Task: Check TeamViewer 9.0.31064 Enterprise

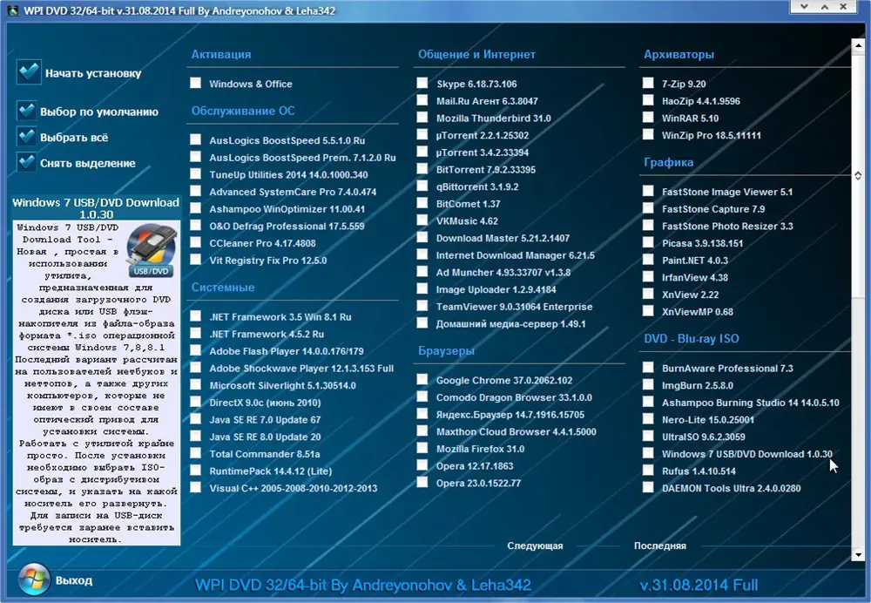Action: point(422,306)
